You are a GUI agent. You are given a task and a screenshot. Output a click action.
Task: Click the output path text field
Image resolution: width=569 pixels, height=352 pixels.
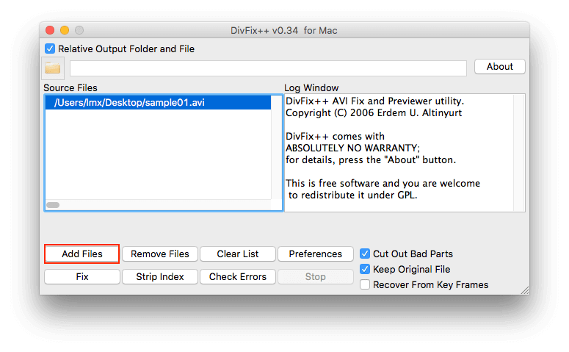tap(268, 68)
